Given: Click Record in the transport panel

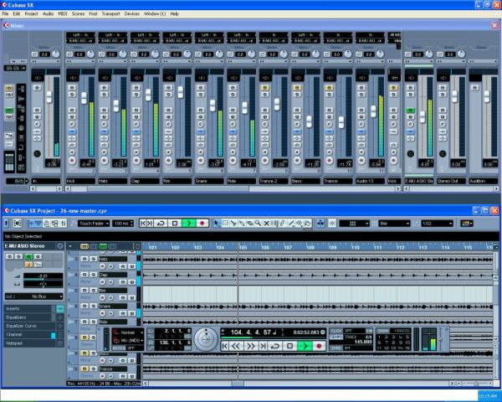Looking at the screenshot, I should (319, 346).
